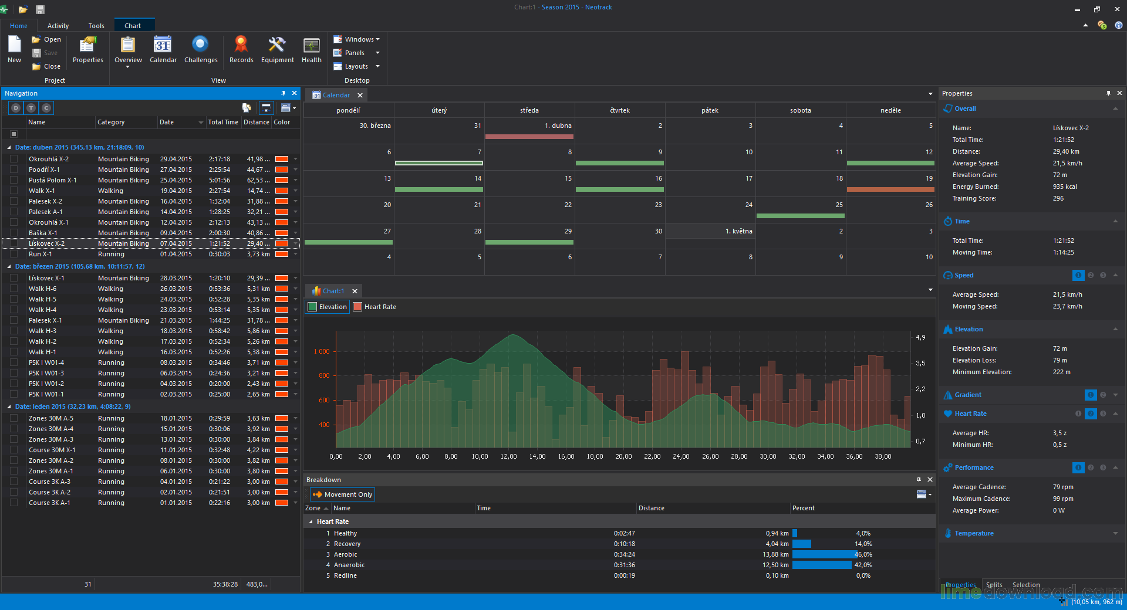1127x610 pixels.
Task: Check the Okrouhlá X-2 activity checkbox
Action: click(14, 159)
